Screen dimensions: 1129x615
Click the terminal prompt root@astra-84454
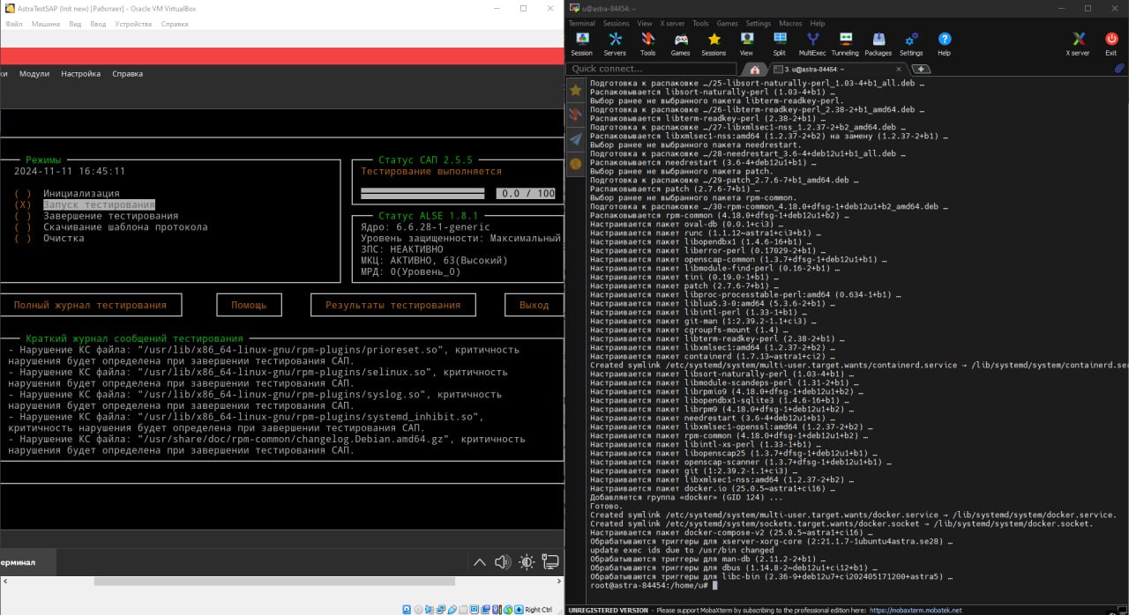(x=650, y=585)
